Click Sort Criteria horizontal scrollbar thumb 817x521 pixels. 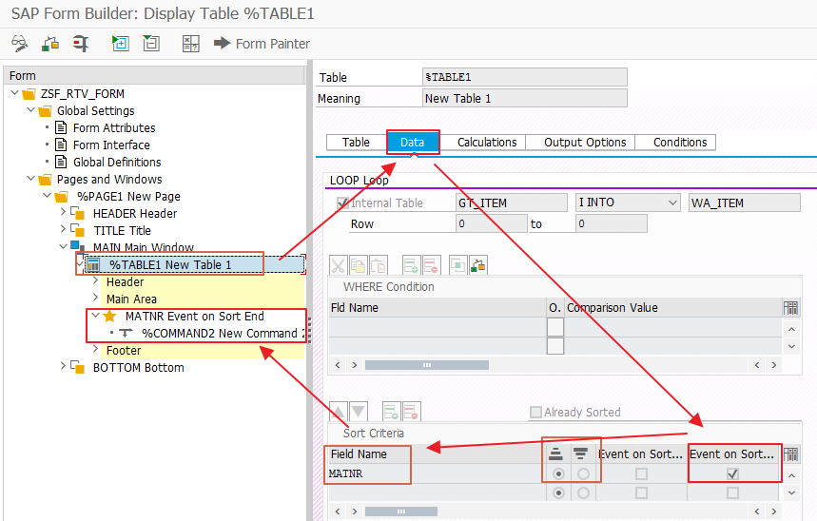pyautogui.click(x=401, y=511)
